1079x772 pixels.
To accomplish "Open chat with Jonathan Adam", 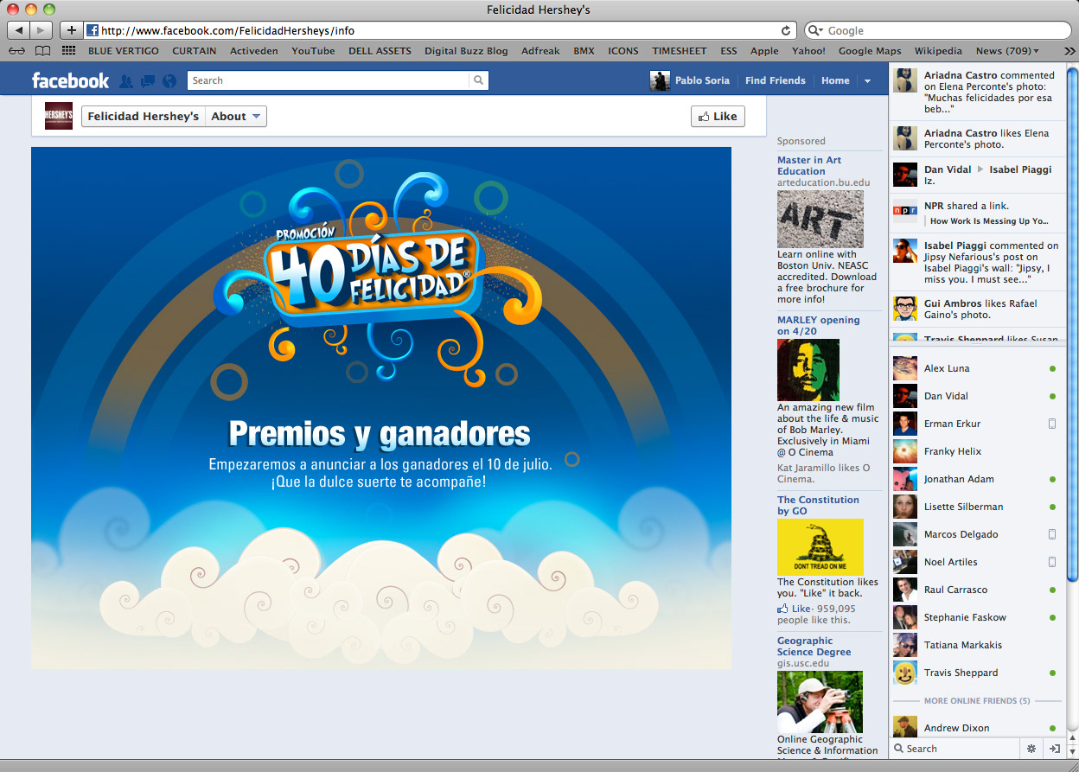I will (977, 479).
